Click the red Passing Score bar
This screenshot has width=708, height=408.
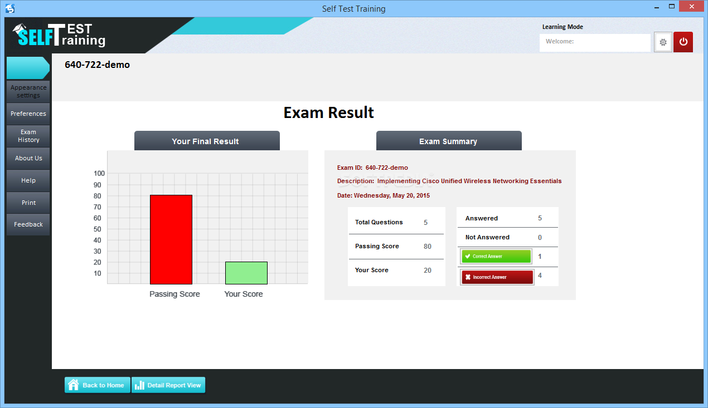(171, 239)
